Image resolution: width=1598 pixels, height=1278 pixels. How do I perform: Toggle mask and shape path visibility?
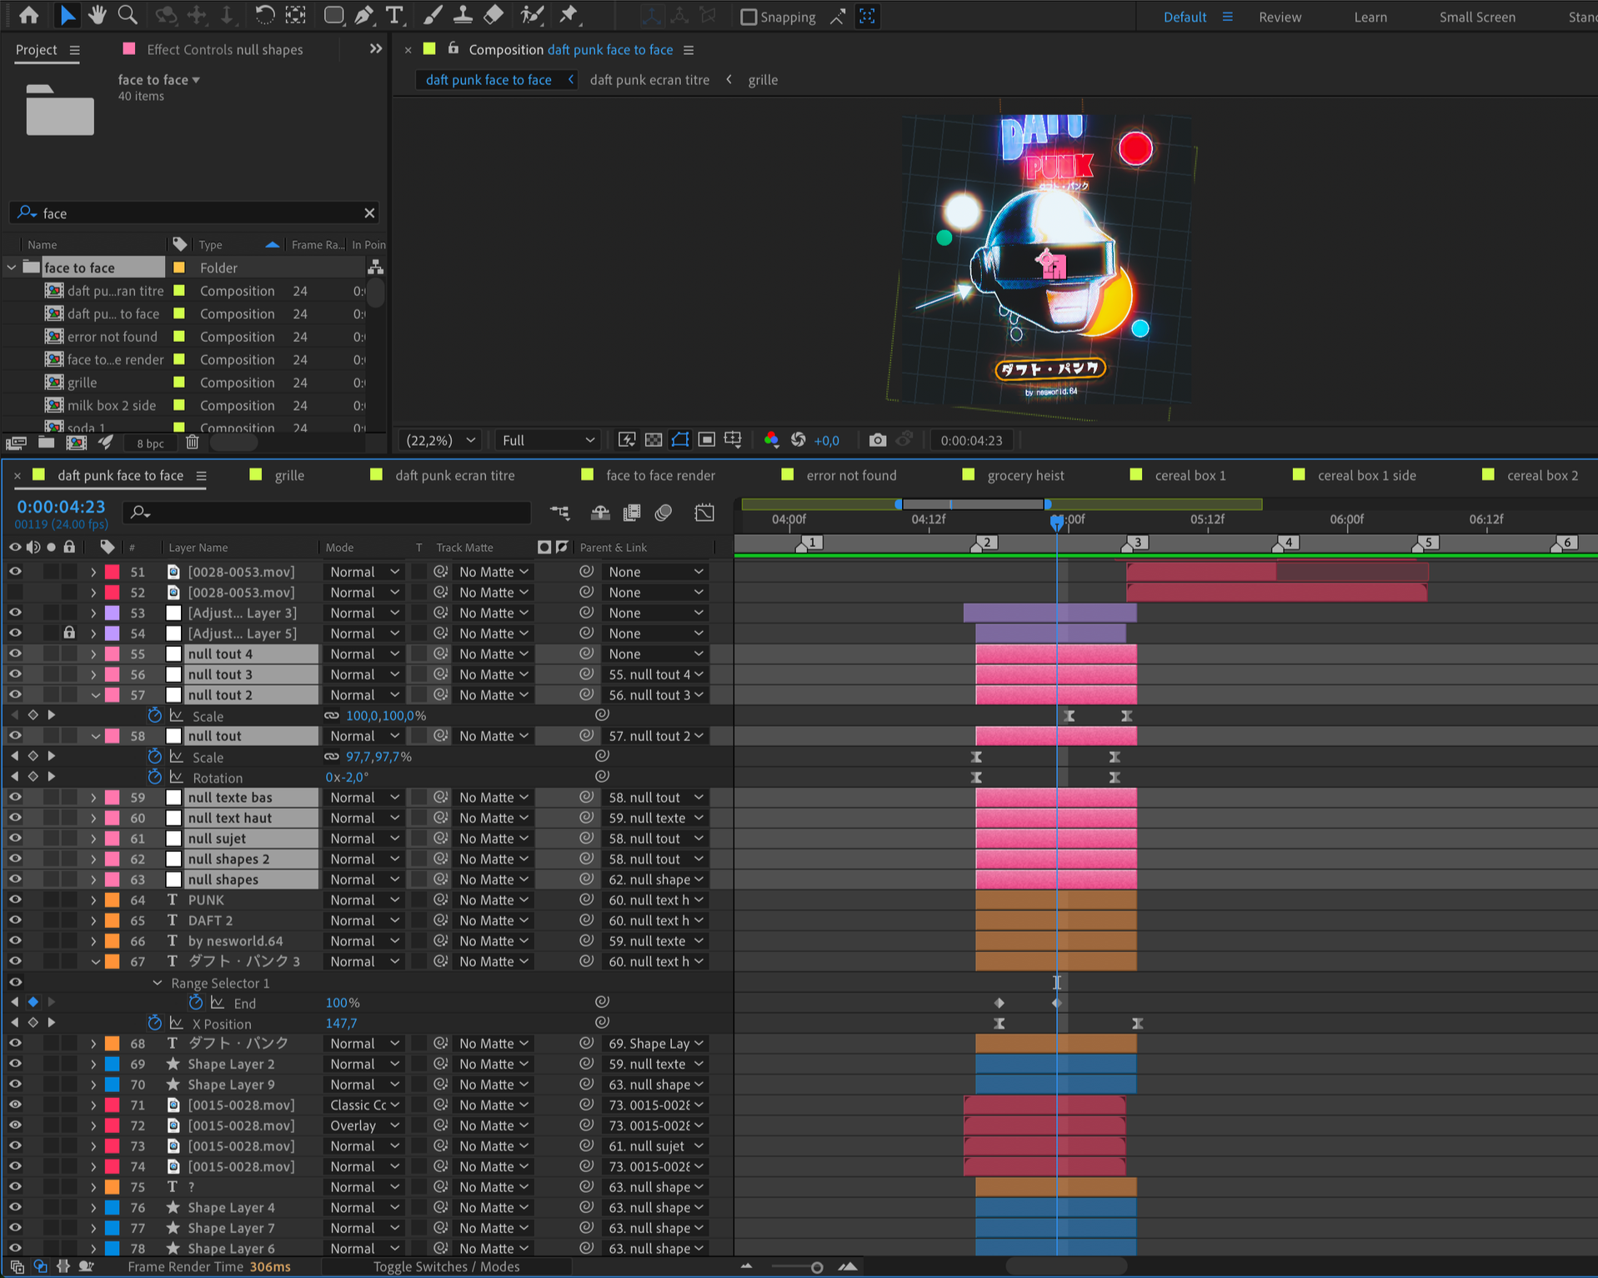pyautogui.click(x=680, y=440)
